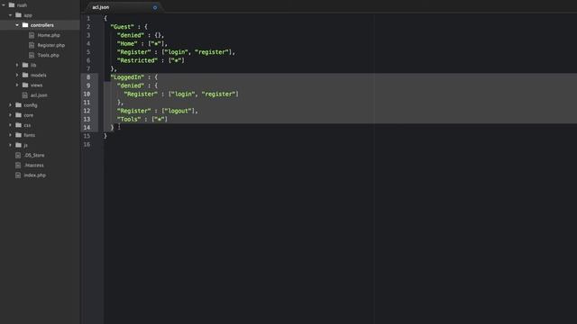Click the controllers folder icon
577x324 pixels.
25,25
